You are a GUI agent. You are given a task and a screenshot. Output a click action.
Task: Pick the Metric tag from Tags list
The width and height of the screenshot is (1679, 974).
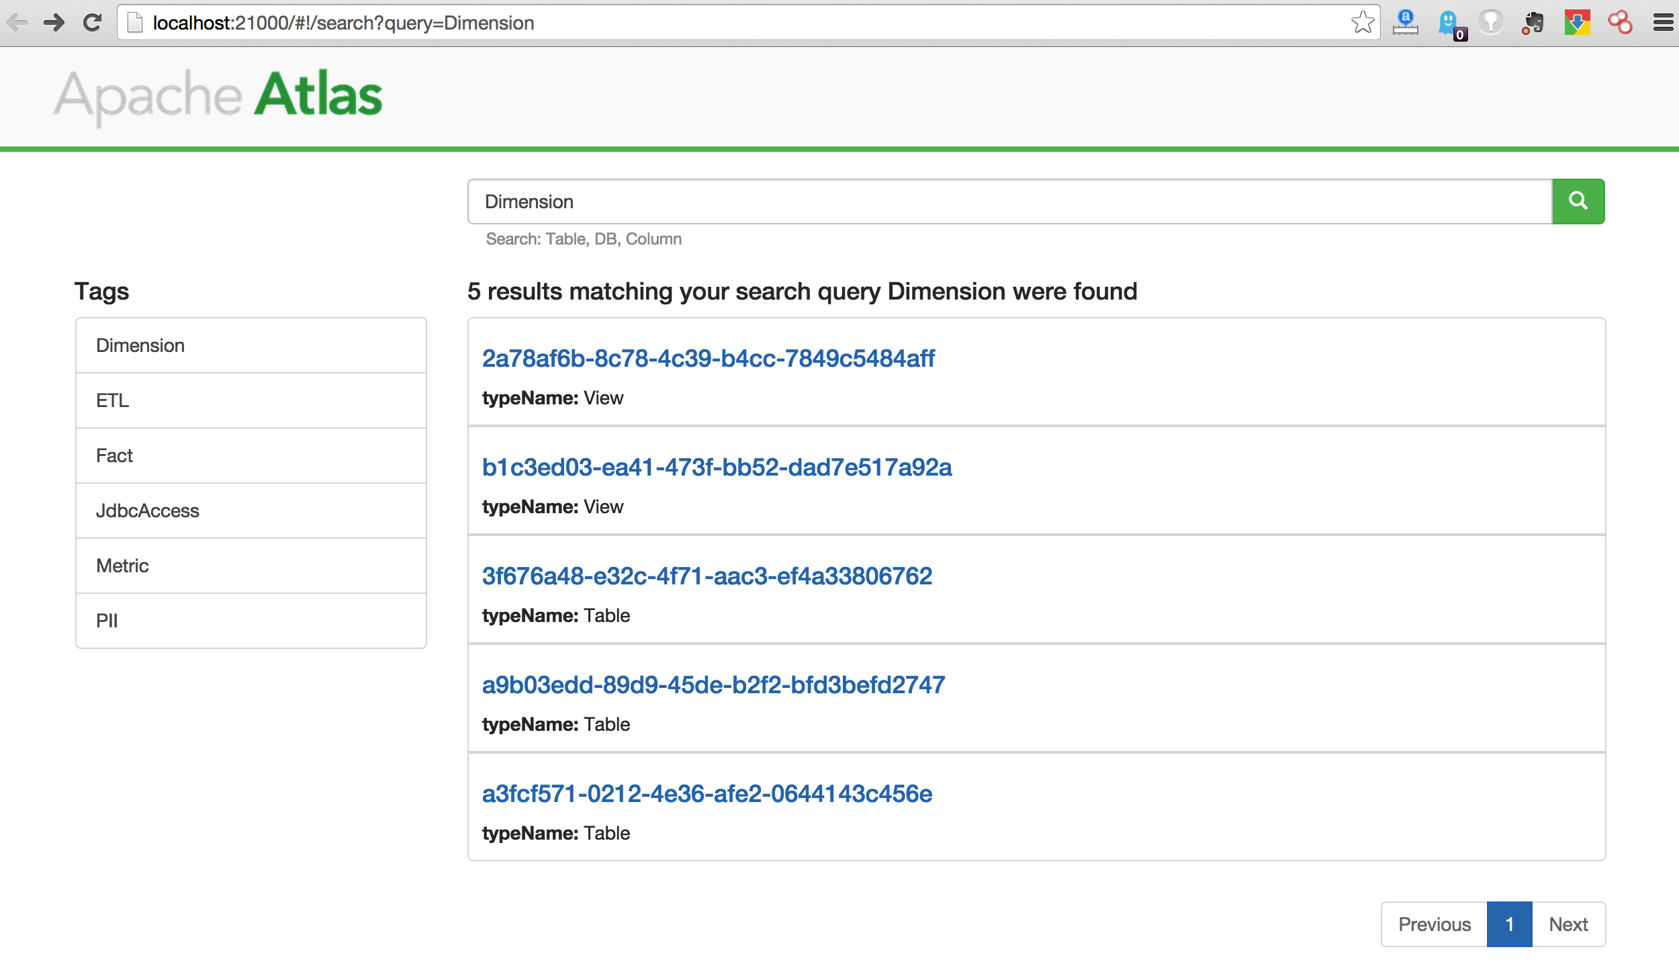click(251, 566)
